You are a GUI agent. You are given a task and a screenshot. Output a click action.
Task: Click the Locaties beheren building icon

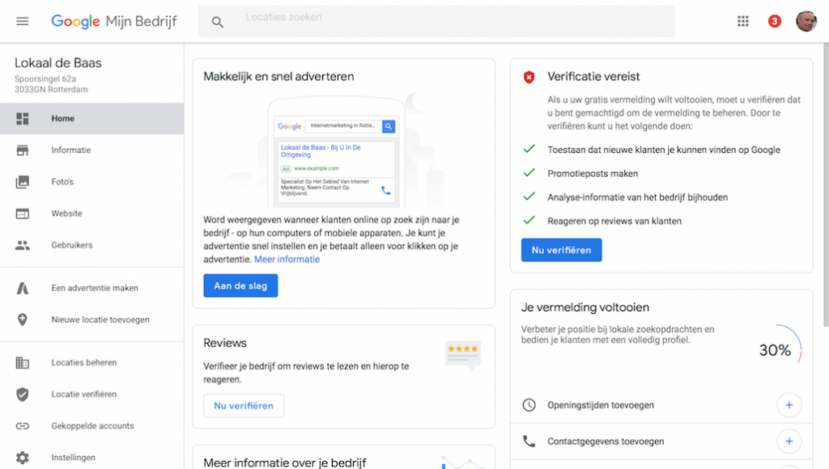[x=22, y=362]
